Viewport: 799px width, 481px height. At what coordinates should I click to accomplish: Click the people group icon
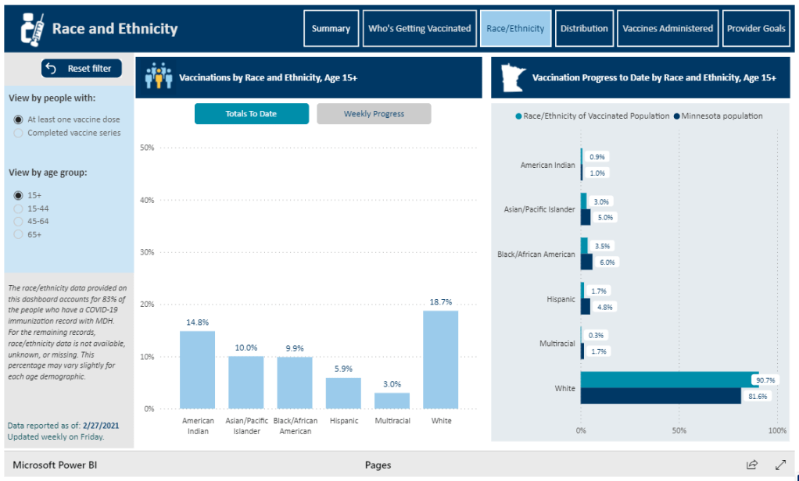pyautogui.click(x=159, y=77)
